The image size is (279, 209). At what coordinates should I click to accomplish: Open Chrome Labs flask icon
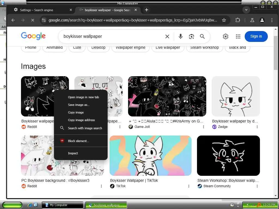pyautogui.click(x=252, y=20)
